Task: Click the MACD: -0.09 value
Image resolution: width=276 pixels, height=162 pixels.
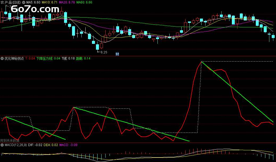Action: click(x=68, y=145)
